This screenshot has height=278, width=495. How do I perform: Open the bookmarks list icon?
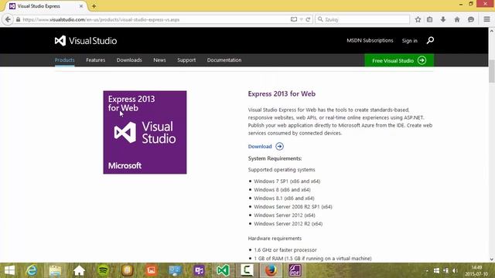tap(430, 19)
